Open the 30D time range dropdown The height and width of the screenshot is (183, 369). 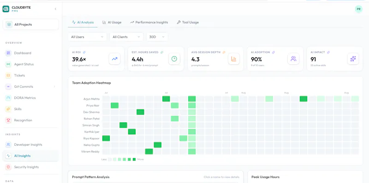[x=157, y=37]
